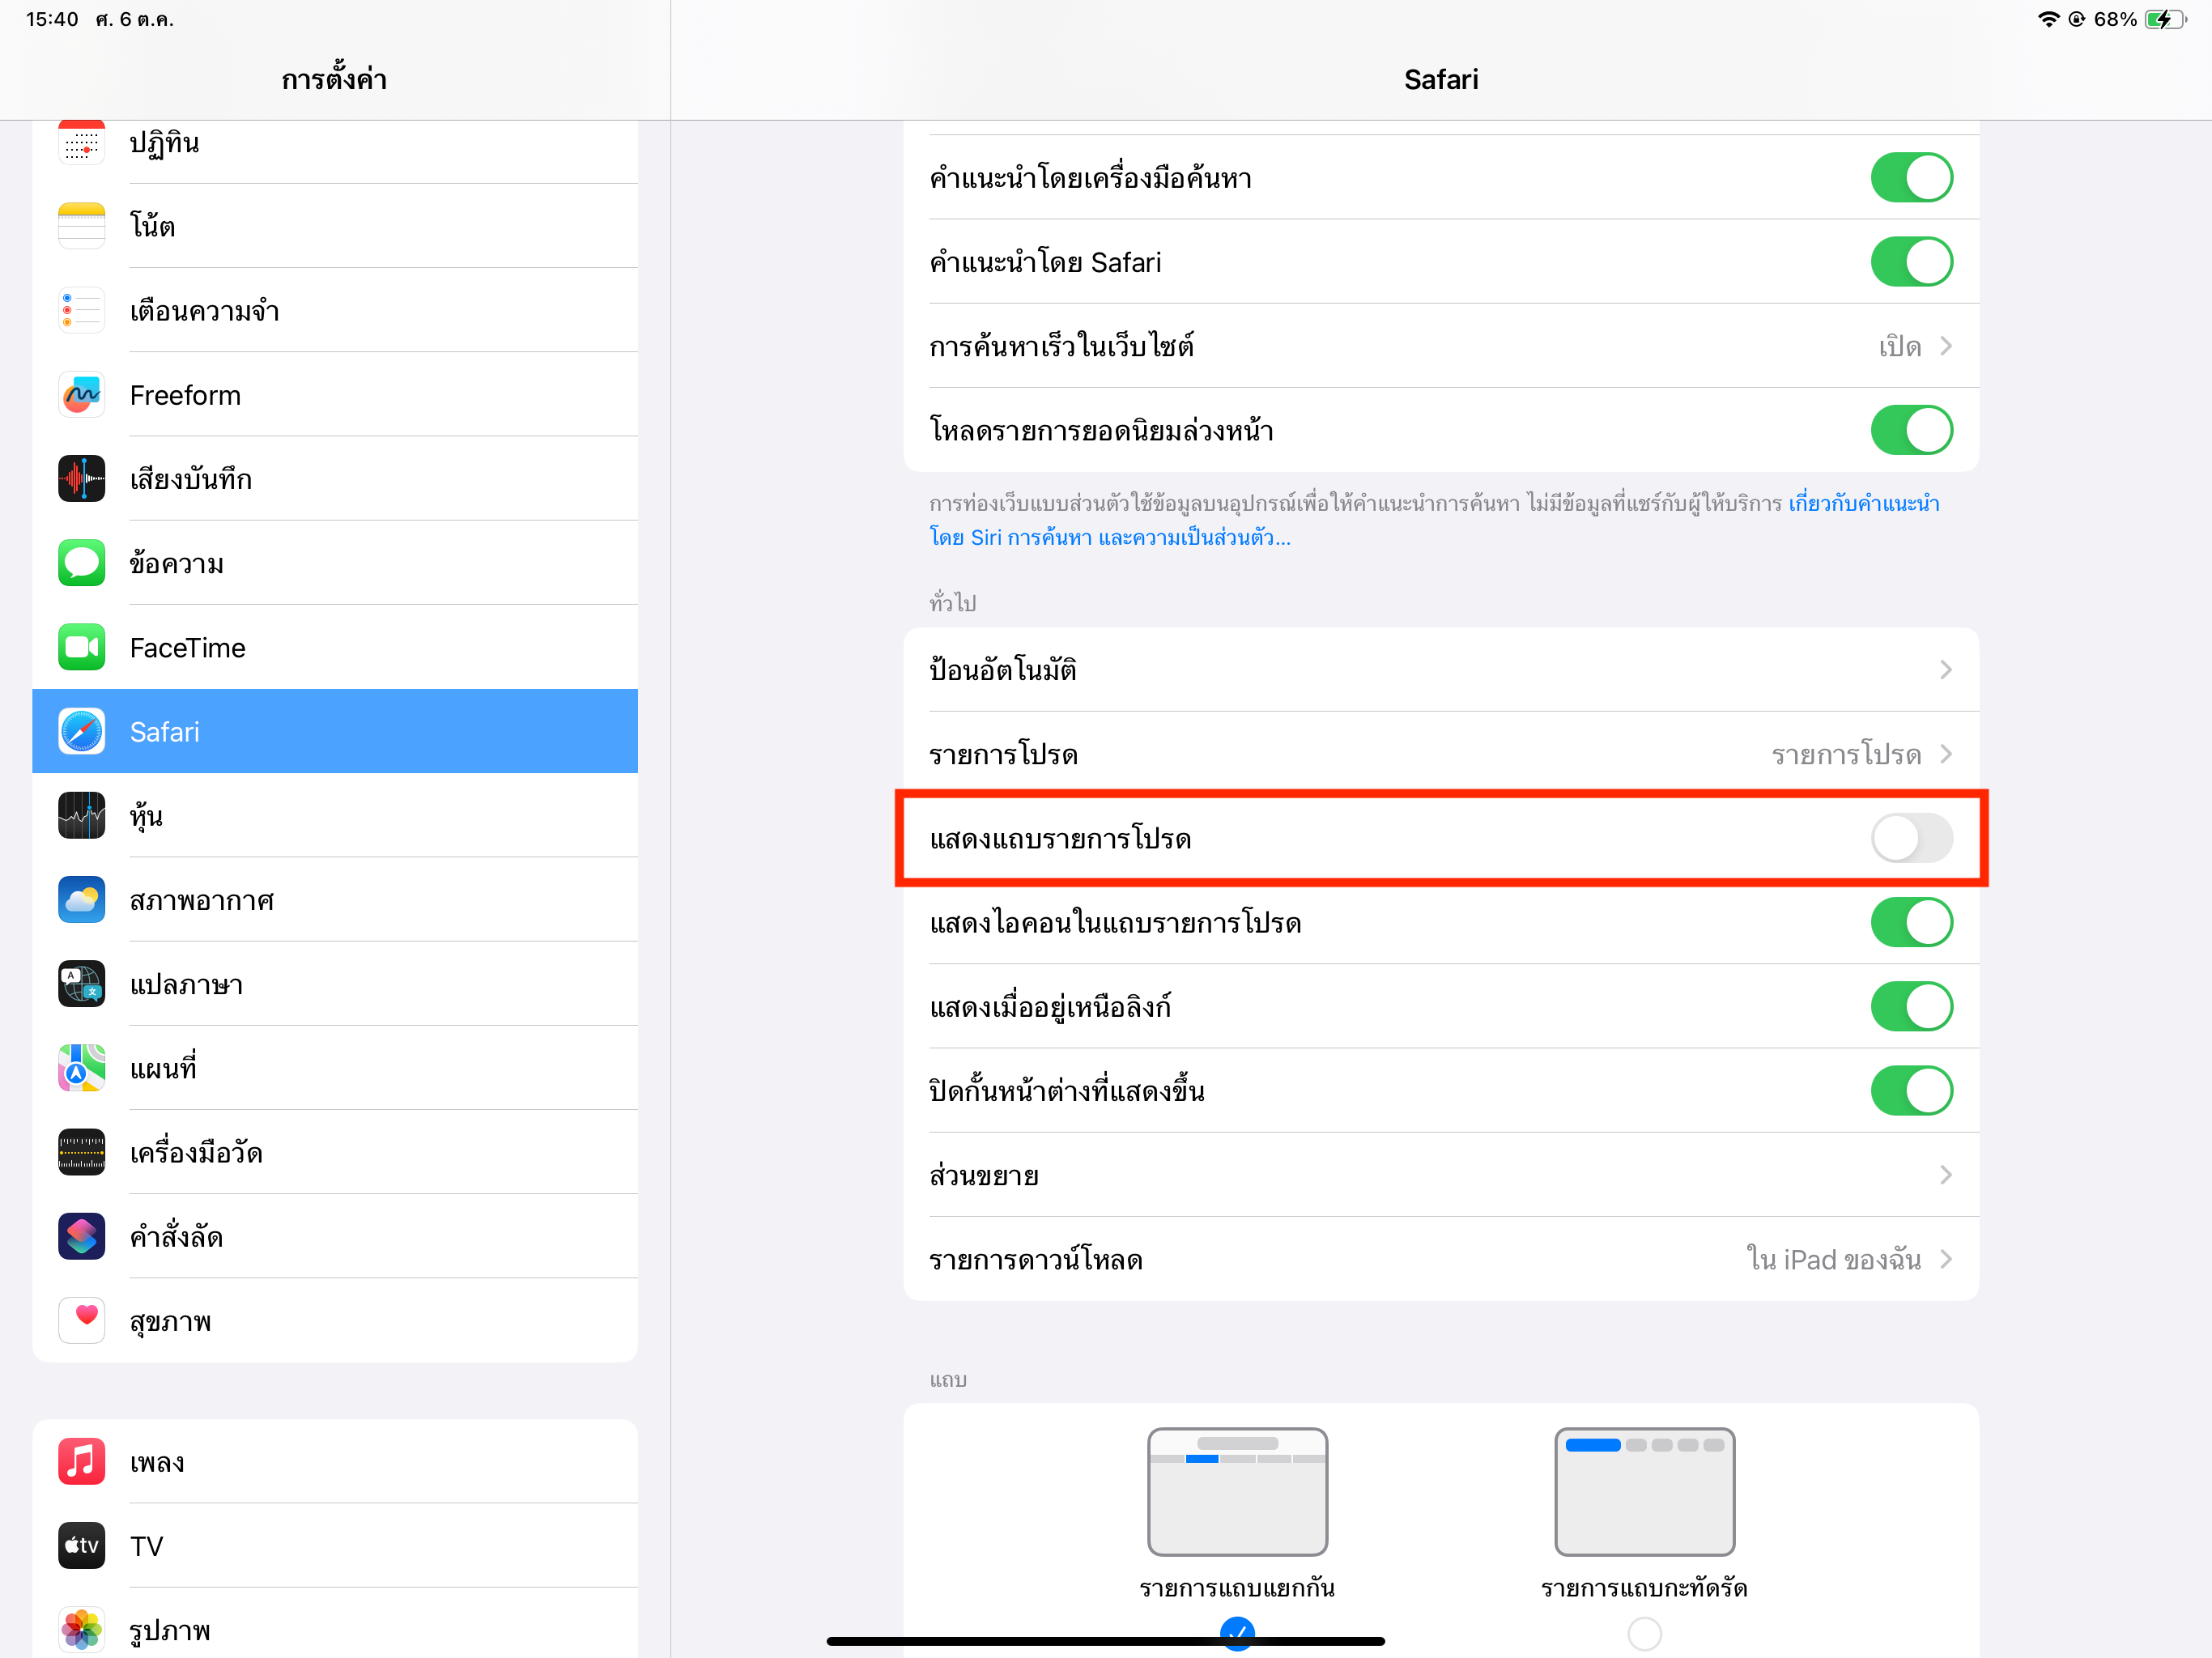
Task: Open ส่วนขยาย extensions row
Action: (1440, 1175)
